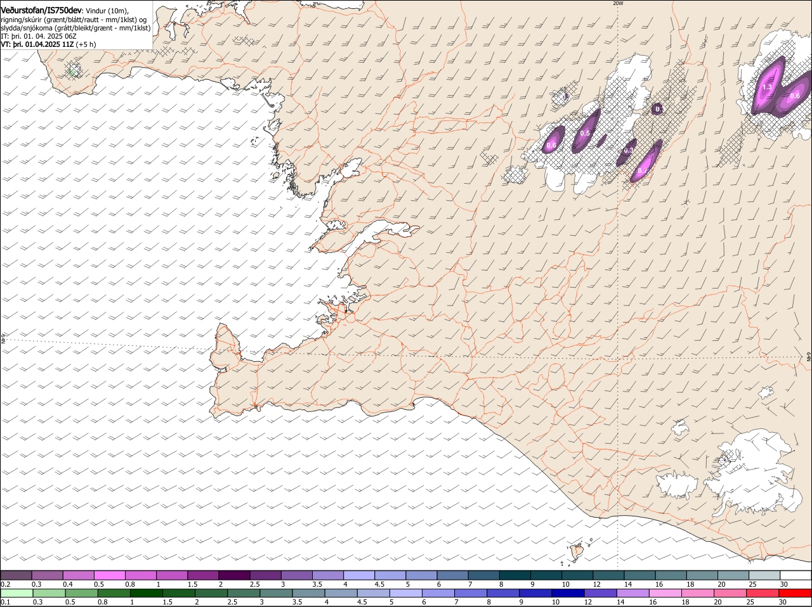This screenshot has height=607, width=812.
Task: Click the small green precipitation cell in the northwest
Action: point(74,71)
